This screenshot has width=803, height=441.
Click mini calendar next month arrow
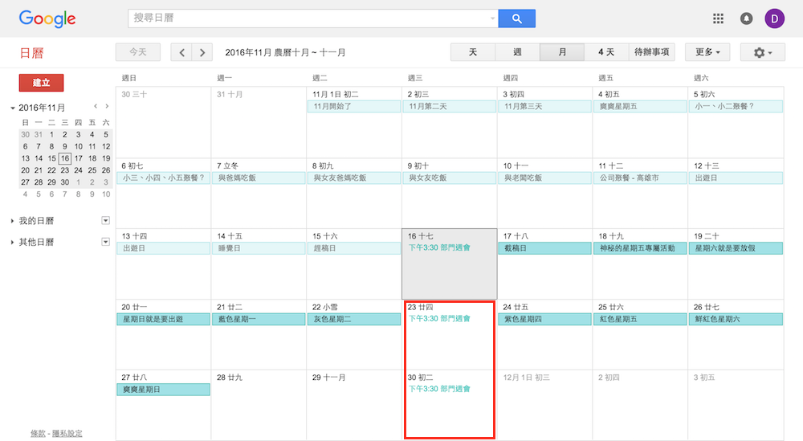(x=107, y=107)
